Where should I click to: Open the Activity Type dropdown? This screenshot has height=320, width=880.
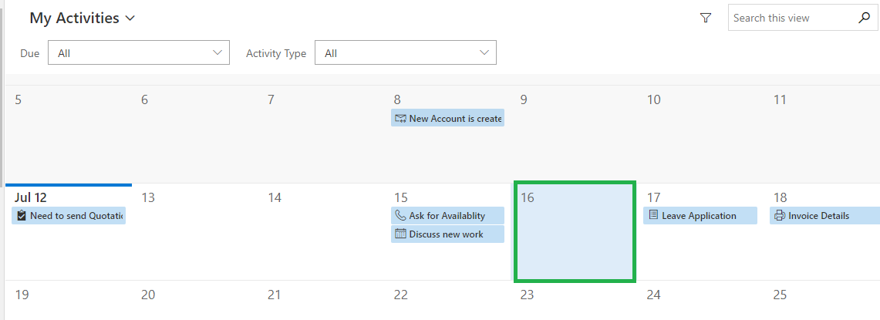coord(405,53)
